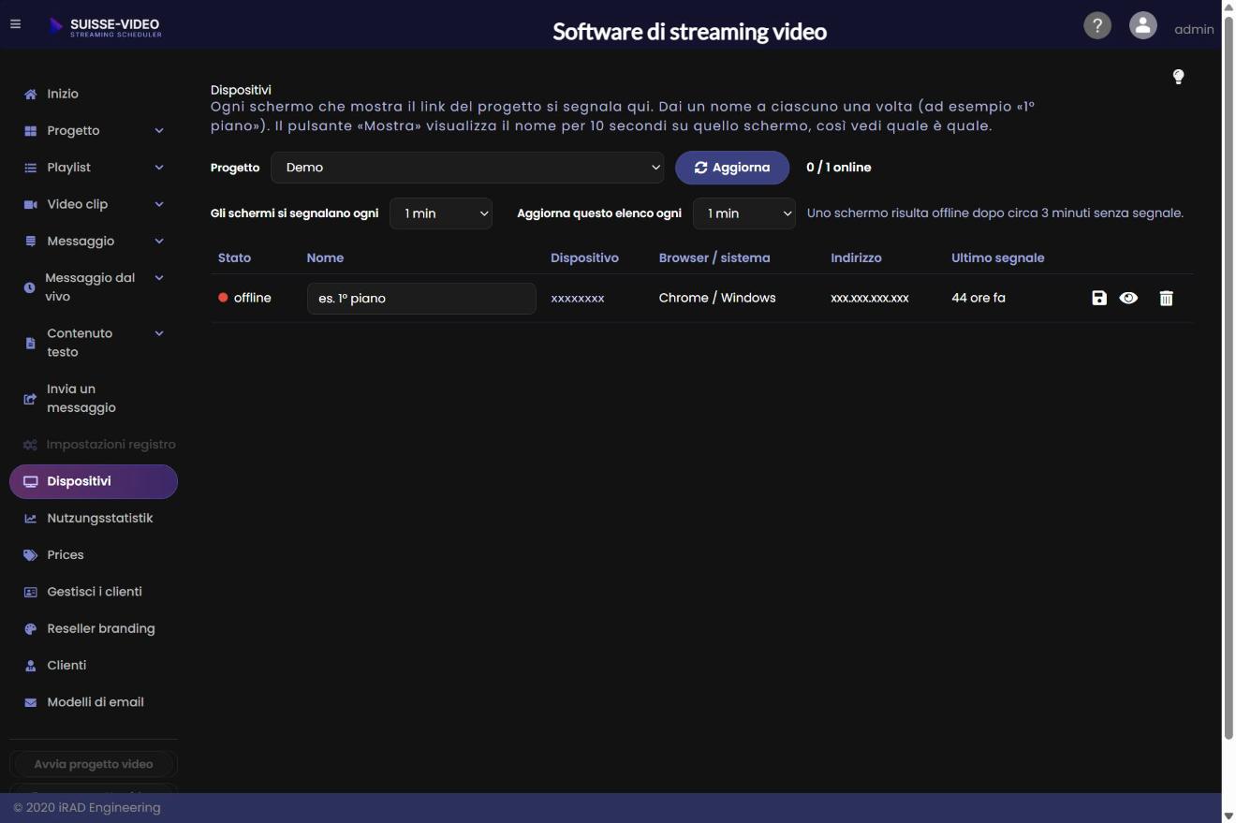Image resolution: width=1236 pixels, height=823 pixels.
Task: Click the Browser / sistema column header
Action: [714, 257]
